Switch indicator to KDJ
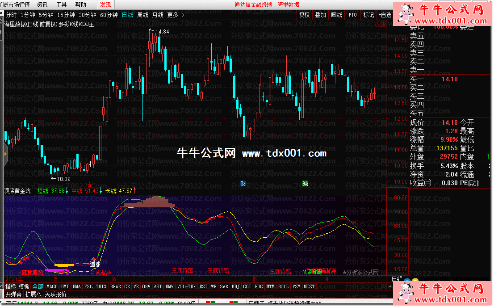Screen dimensions: 494x307 pyautogui.click(x=236, y=286)
